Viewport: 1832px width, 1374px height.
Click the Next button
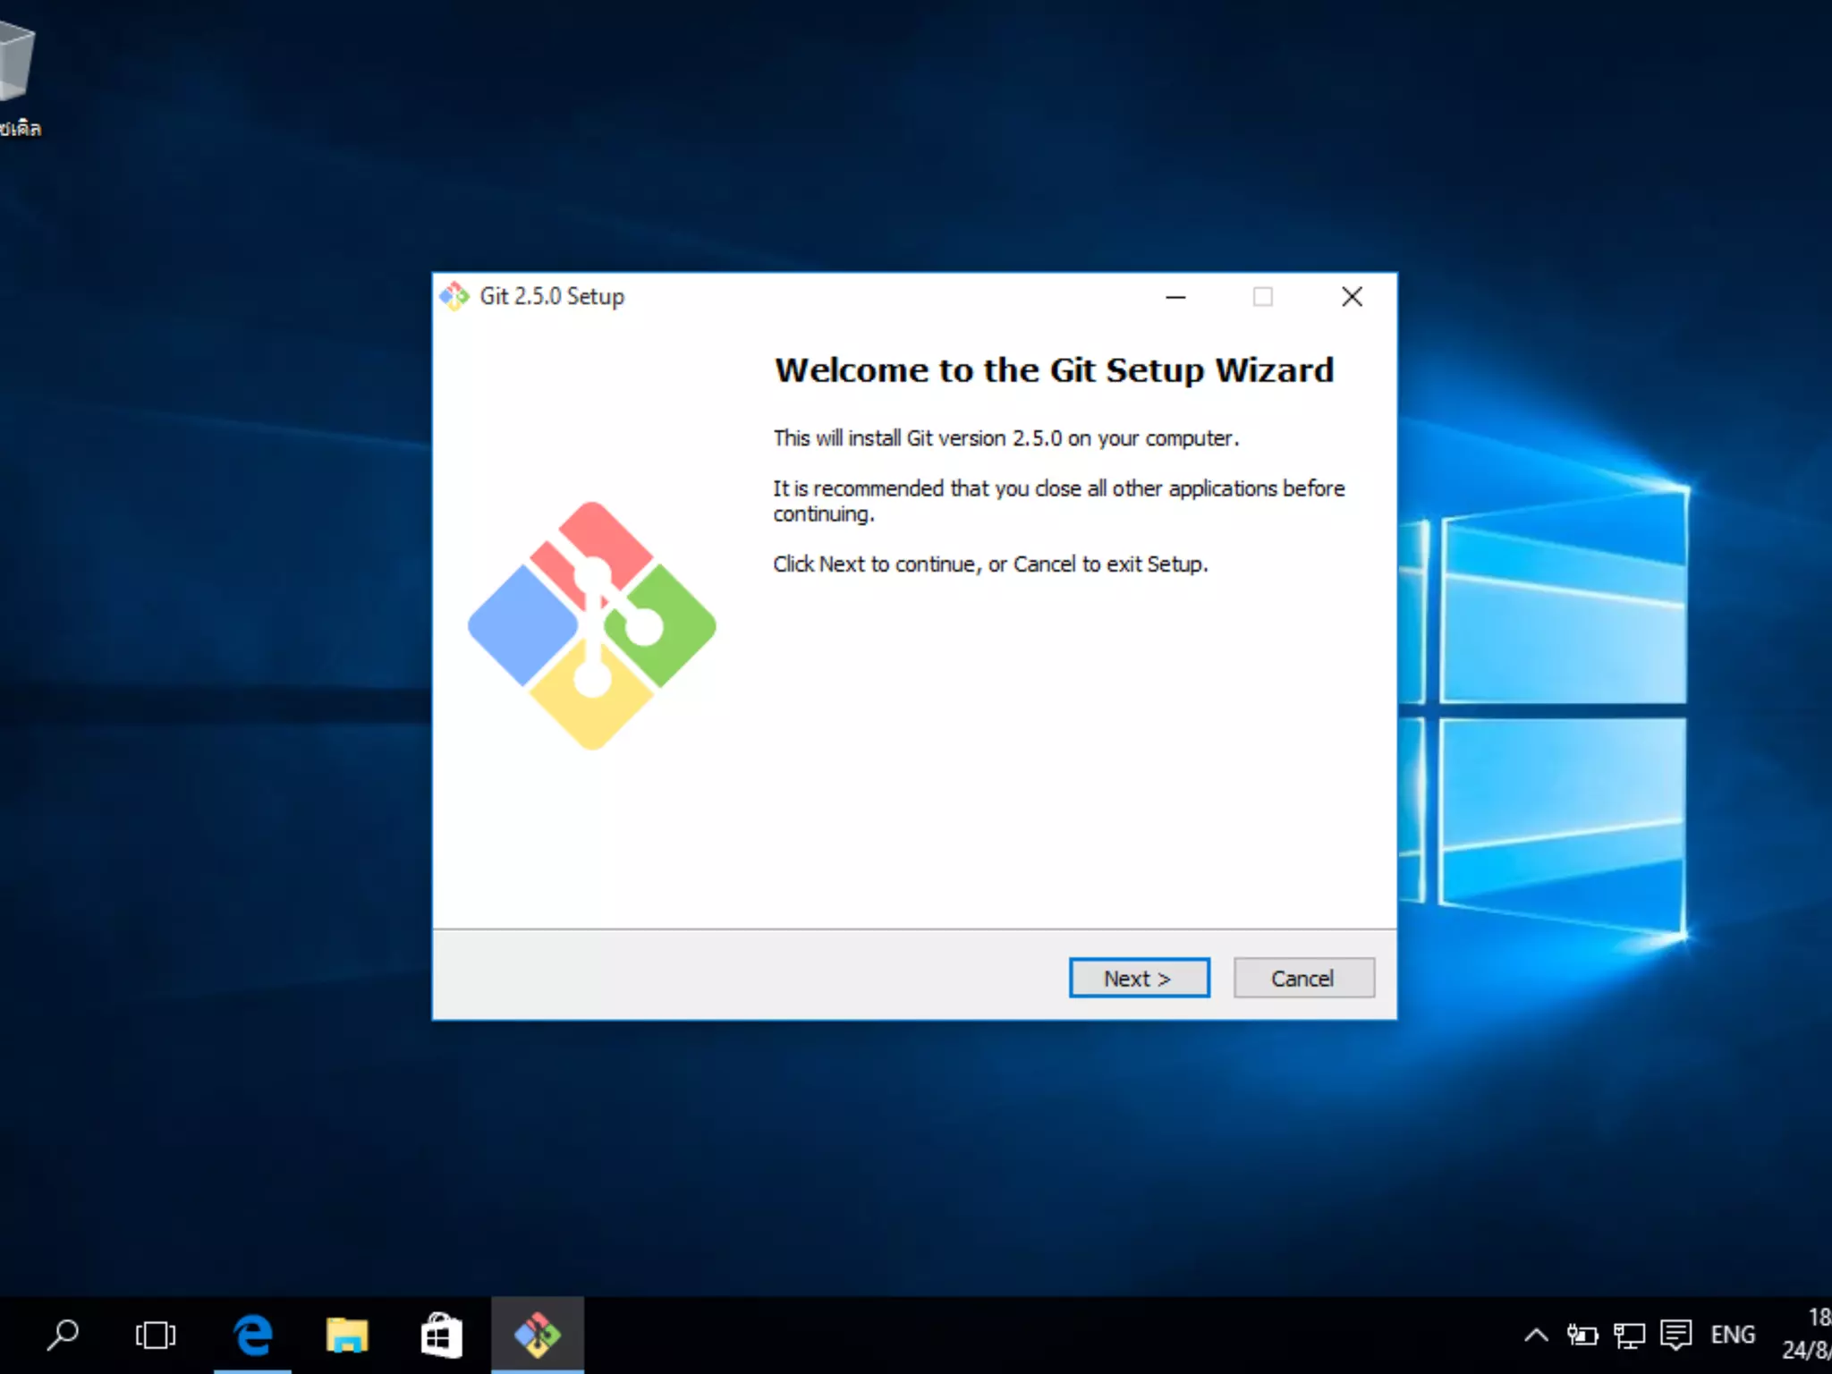(1139, 978)
